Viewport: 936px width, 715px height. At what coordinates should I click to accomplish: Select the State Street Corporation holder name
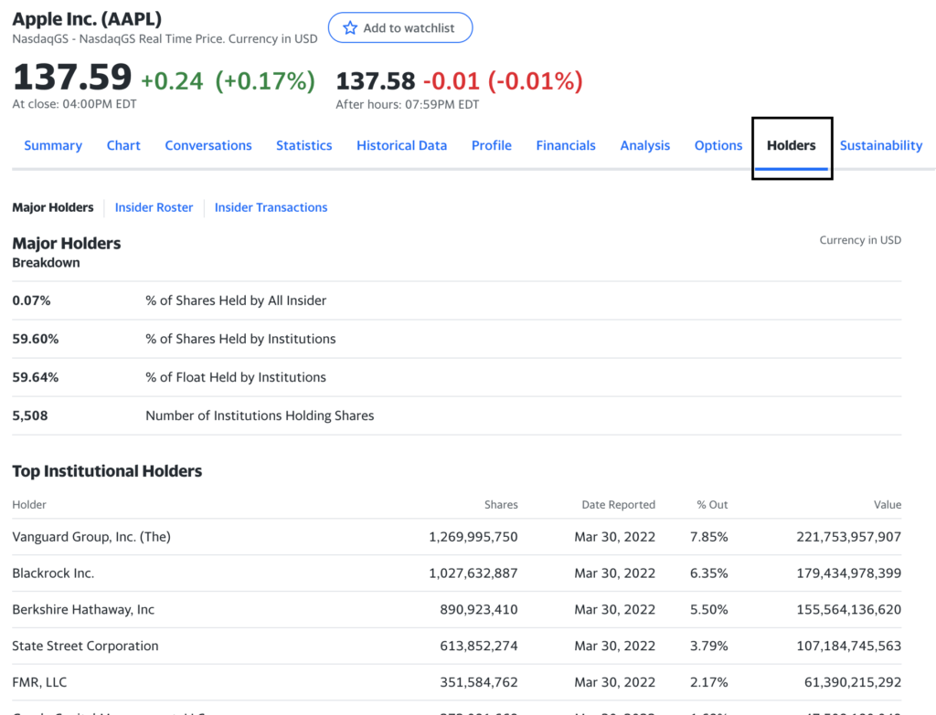point(85,646)
